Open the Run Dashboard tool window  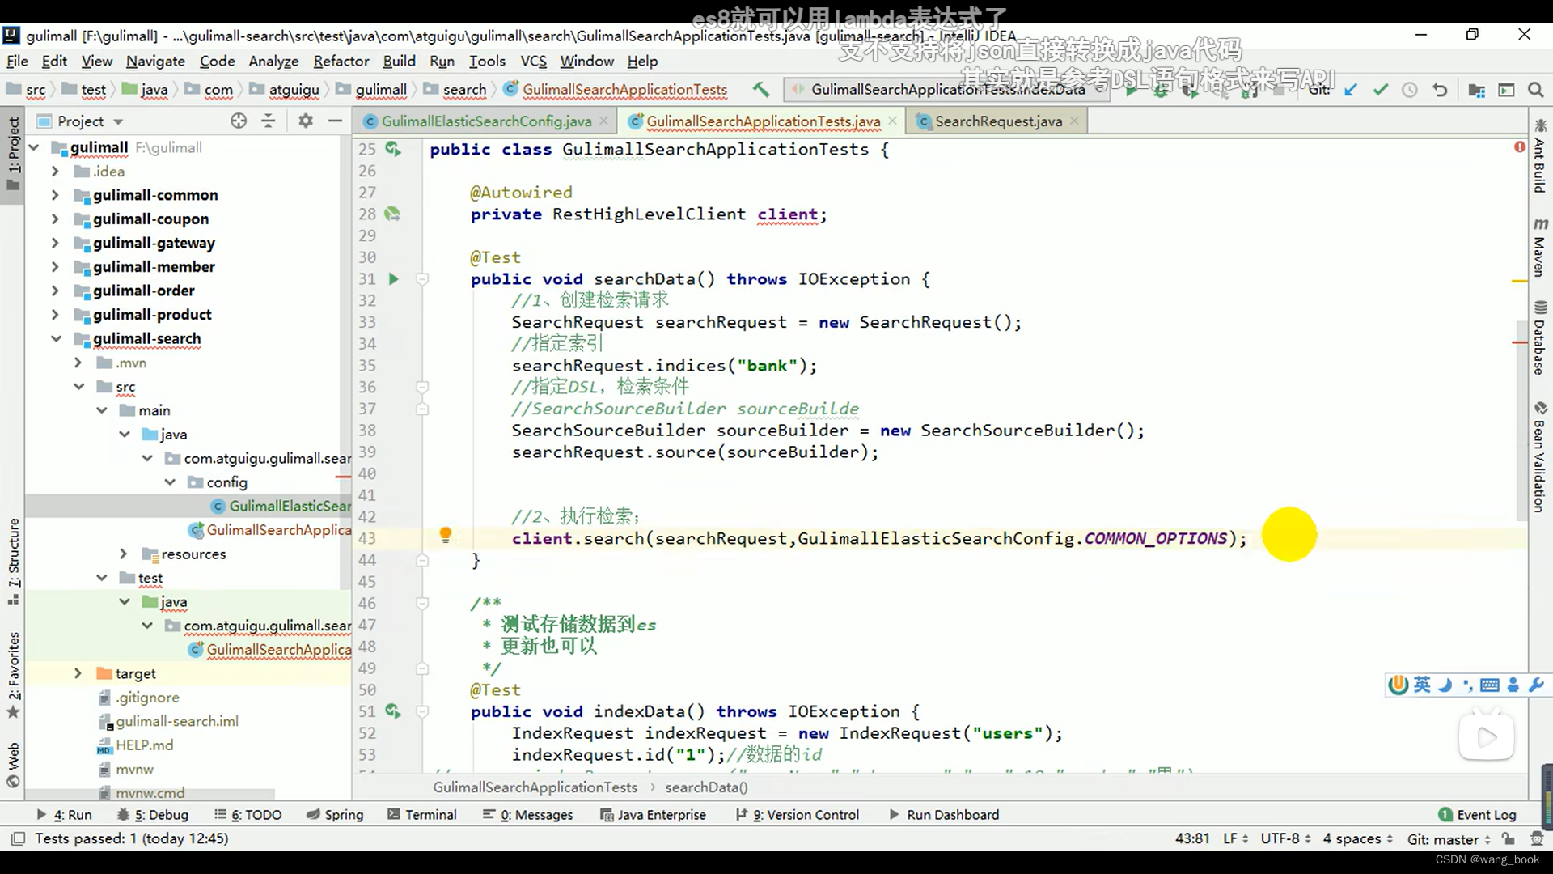click(x=944, y=815)
